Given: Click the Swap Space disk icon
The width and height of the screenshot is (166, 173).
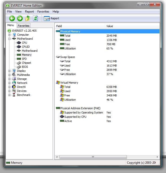Looking at the screenshot, I should (x=58, y=57).
